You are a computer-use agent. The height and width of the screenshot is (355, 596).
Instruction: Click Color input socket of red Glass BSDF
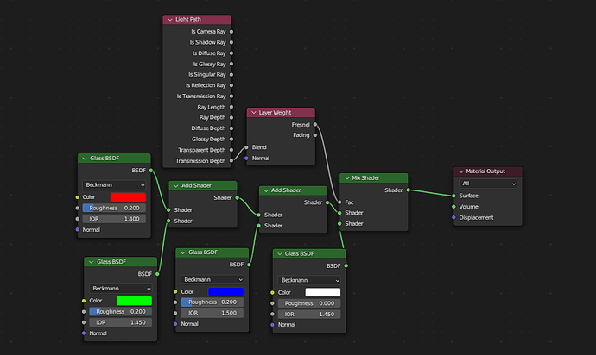pos(78,197)
